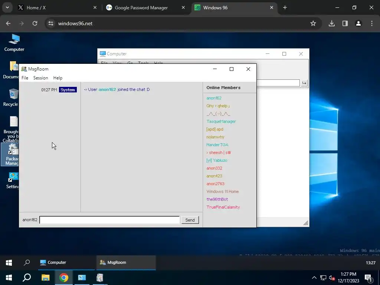380x285 pixels.
Task: Select member TasqueManager in list
Action: tap(221, 121)
